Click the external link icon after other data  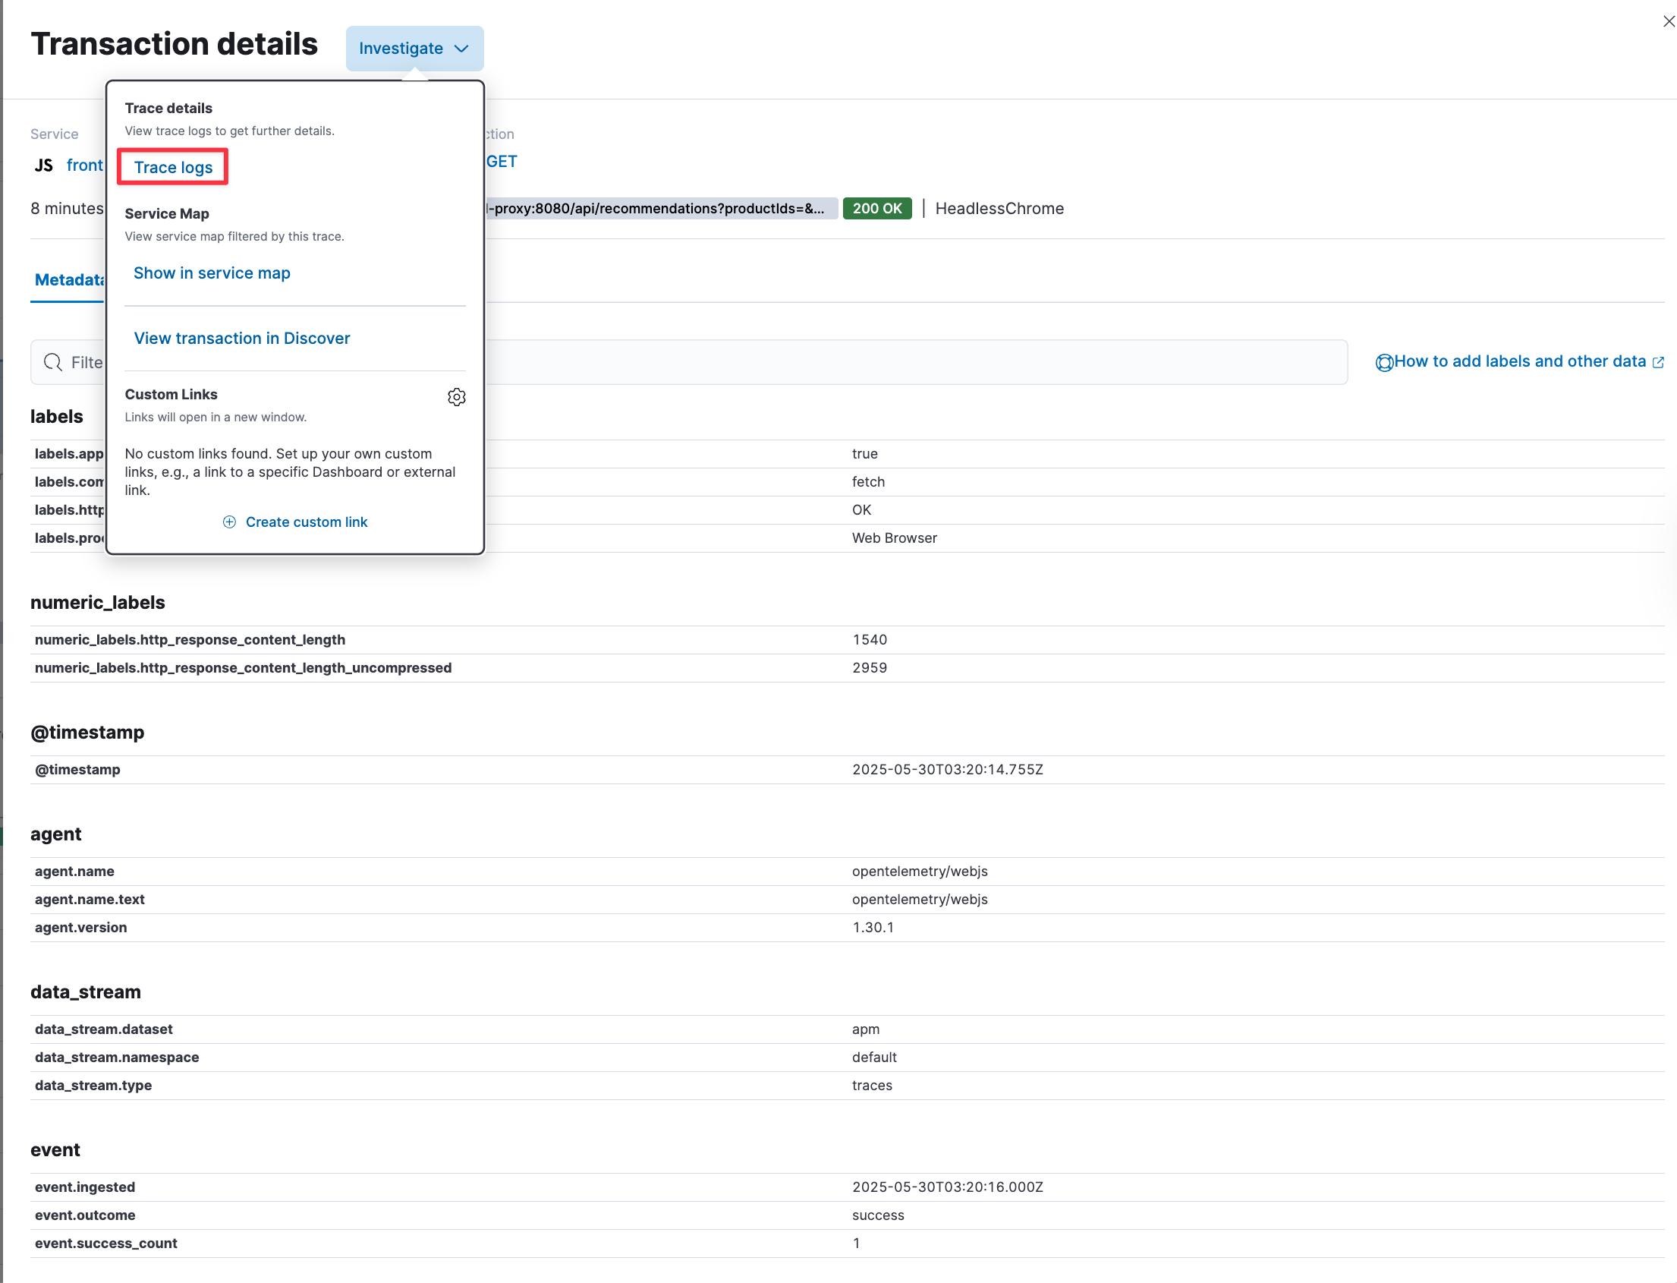point(1658,363)
